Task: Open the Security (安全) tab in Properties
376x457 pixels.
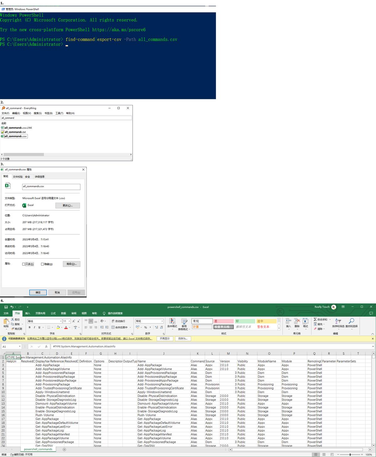Action: click(x=28, y=177)
